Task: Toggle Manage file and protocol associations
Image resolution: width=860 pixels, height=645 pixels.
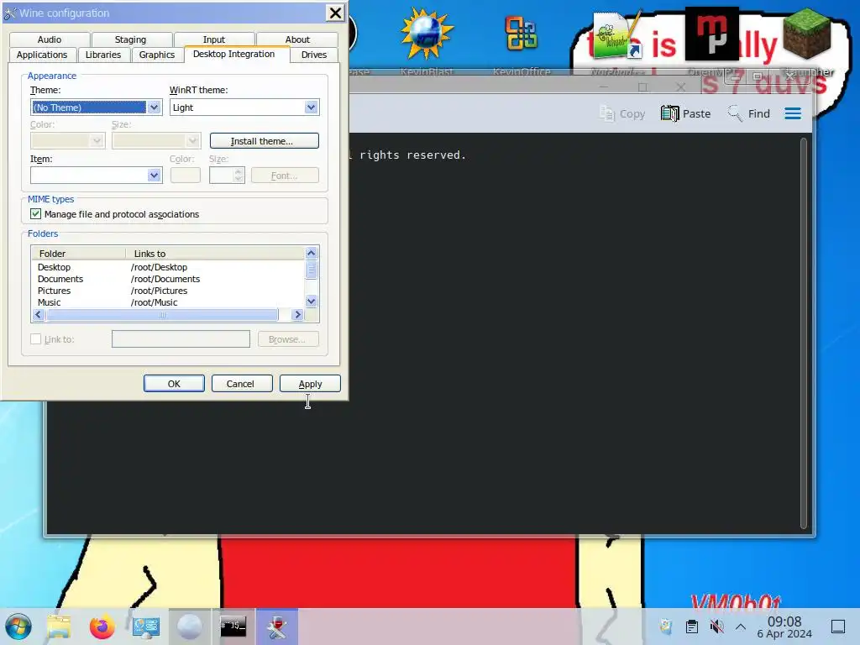Action: [x=35, y=214]
